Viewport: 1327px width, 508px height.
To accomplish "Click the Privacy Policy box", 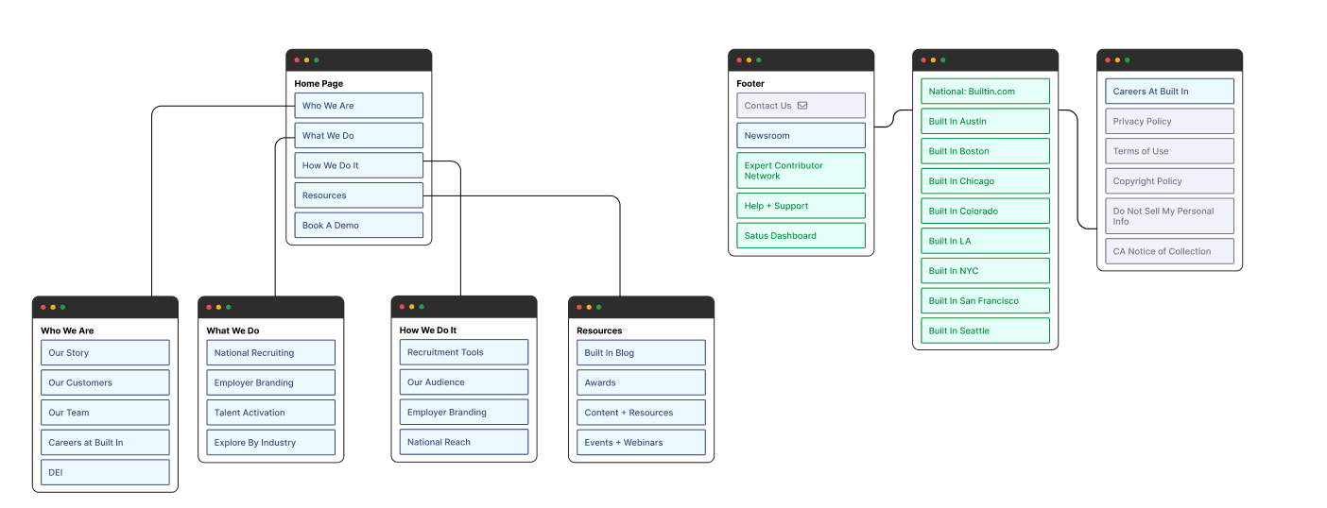I will coord(1170,122).
